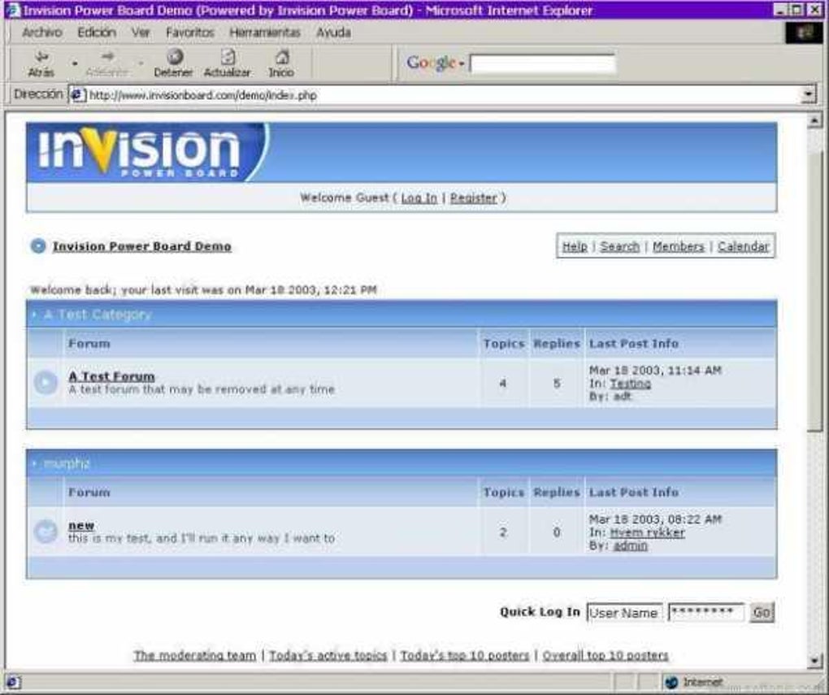
Task: Click the A Test Forum status icon
Action: click(46, 382)
